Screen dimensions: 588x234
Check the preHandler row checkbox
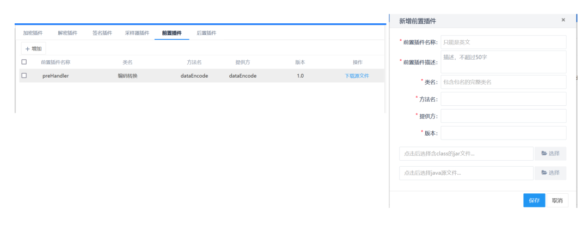(x=24, y=76)
